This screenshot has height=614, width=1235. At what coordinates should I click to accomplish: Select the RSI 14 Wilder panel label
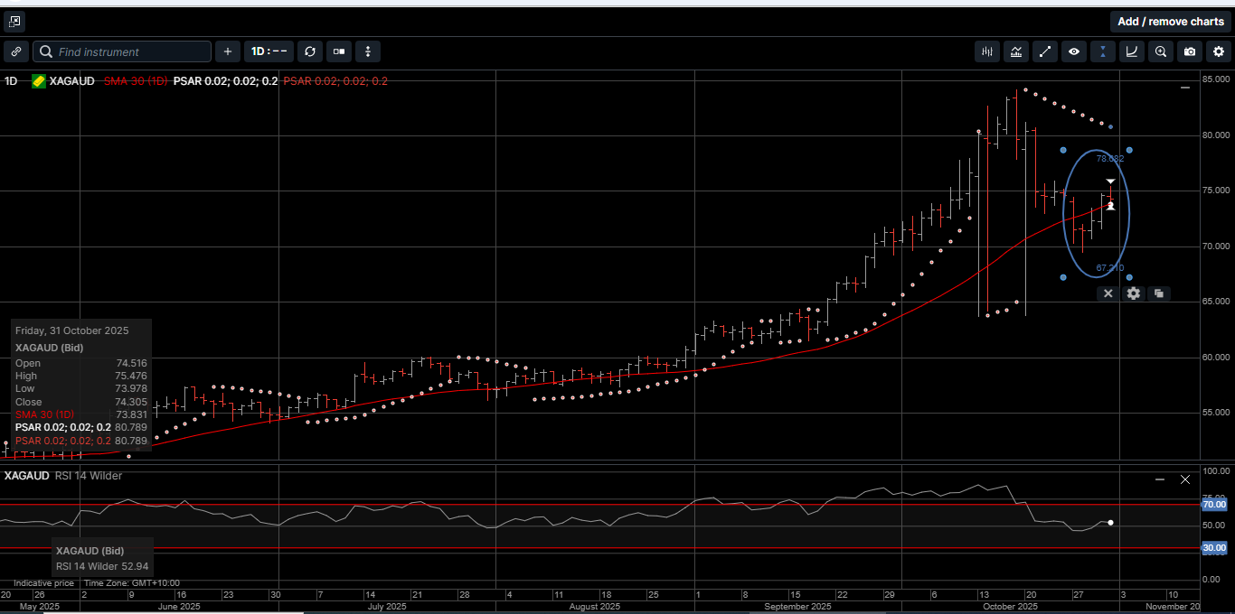point(90,476)
